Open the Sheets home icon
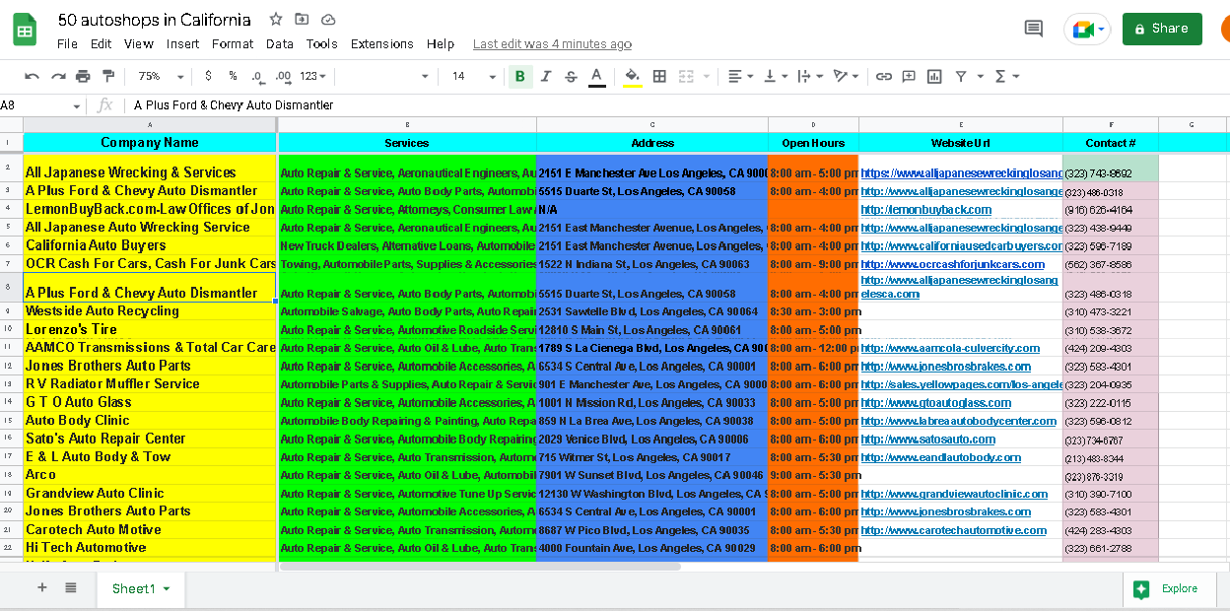Image resolution: width=1230 pixels, height=611 pixels. (25, 31)
